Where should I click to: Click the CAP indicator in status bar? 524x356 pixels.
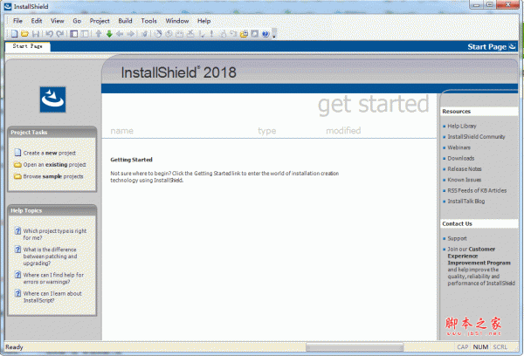(463, 347)
